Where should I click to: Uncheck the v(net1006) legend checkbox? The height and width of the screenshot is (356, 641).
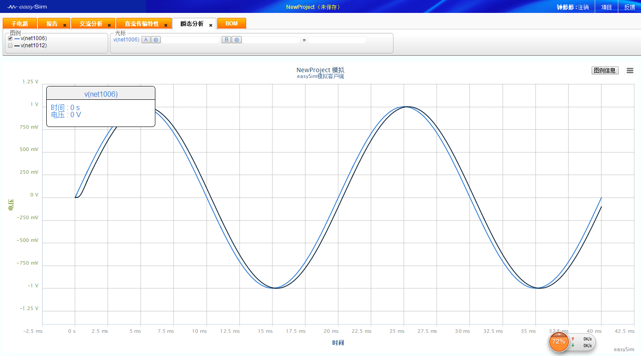(x=10, y=38)
